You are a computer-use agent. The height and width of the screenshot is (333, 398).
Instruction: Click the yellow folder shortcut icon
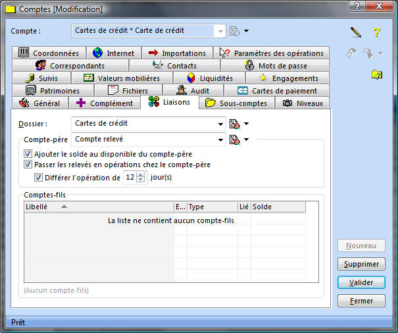pos(376,75)
